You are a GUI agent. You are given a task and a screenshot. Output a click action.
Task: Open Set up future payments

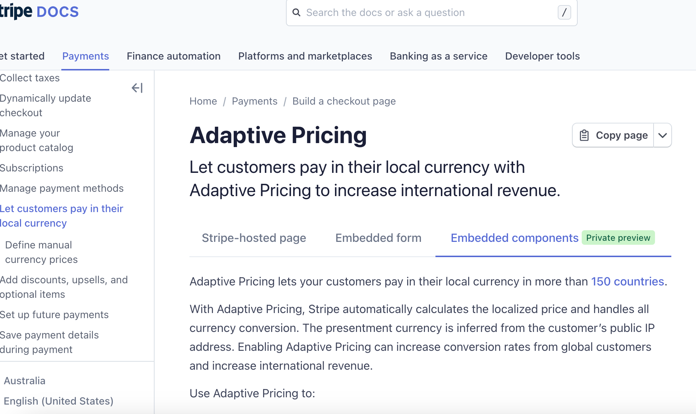[x=54, y=315]
